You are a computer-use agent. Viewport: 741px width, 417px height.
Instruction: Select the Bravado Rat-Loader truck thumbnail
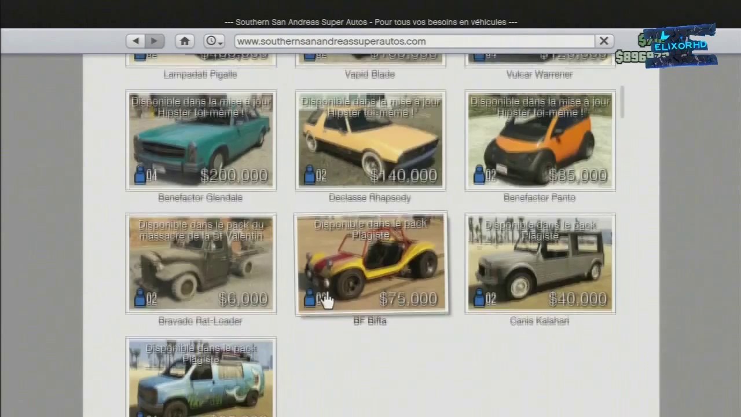pyautogui.click(x=201, y=264)
